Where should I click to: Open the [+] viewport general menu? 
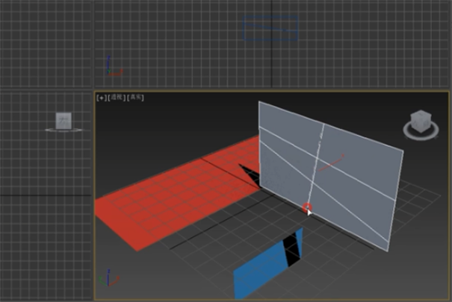(x=102, y=98)
